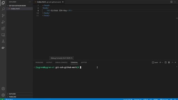Switch to the Debug Console tab
This screenshot has height=100, width=178.
61,62
